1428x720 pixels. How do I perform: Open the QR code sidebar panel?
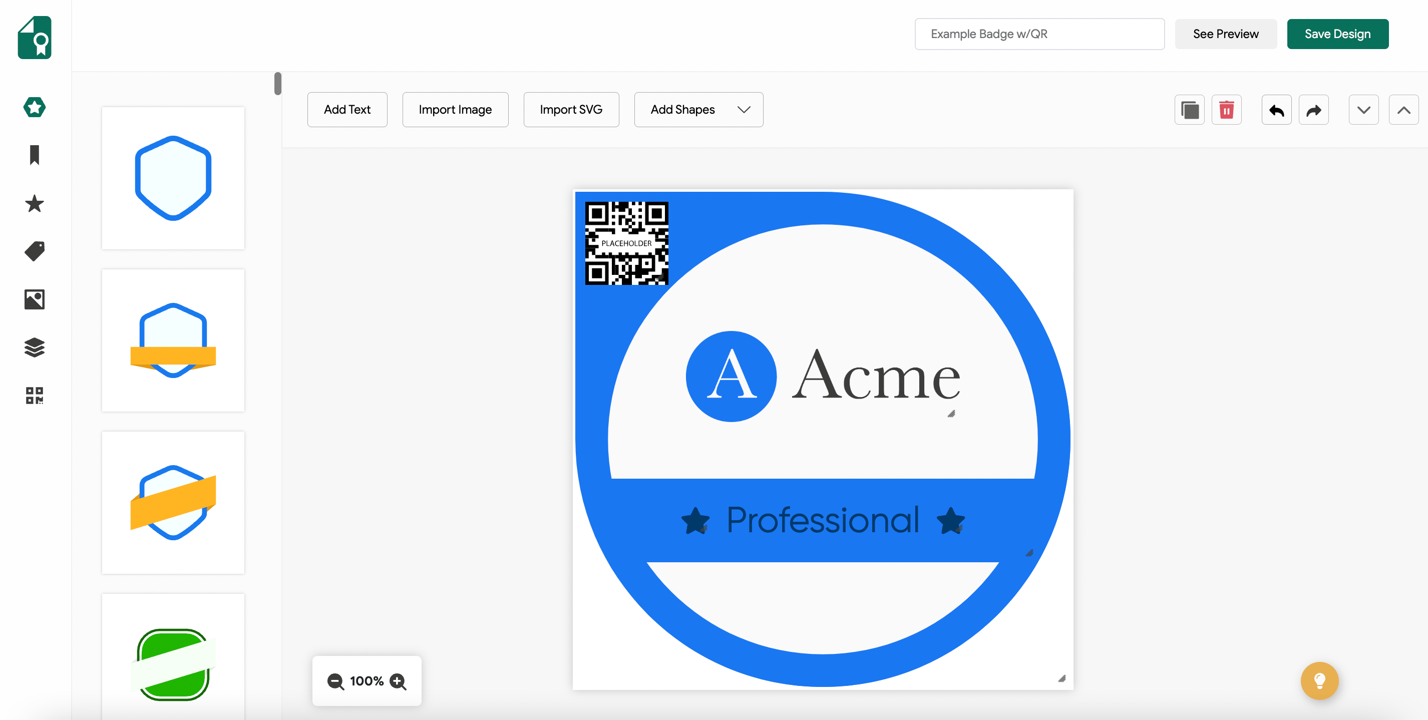(35, 395)
